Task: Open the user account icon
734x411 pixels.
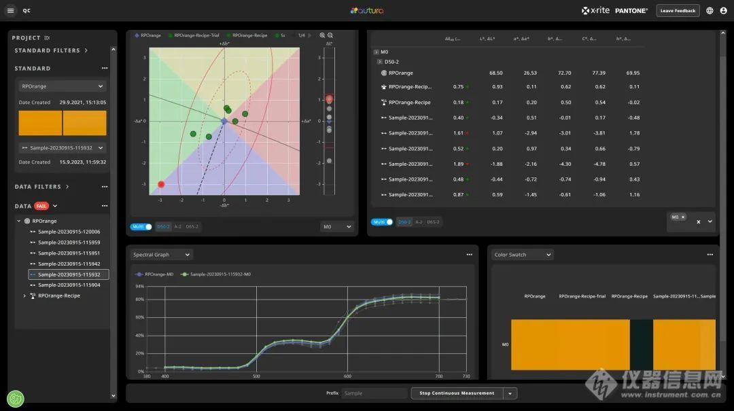Action: (723, 11)
